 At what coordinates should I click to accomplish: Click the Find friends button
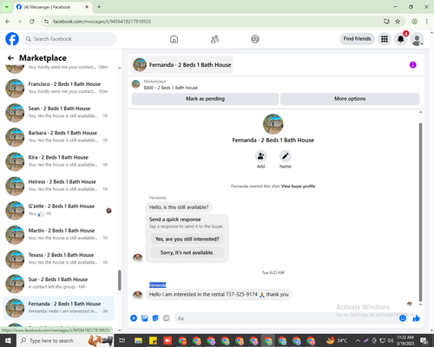pyautogui.click(x=357, y=39)
